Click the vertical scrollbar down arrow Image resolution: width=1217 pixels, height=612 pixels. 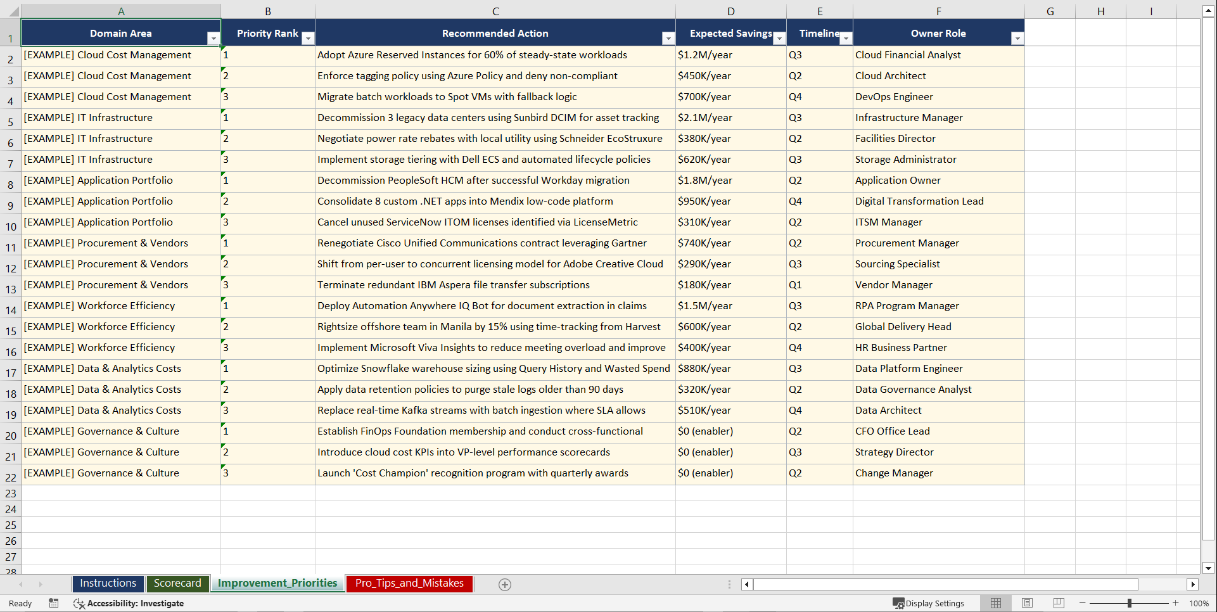pyautogui.click(x=1209, y=568)
